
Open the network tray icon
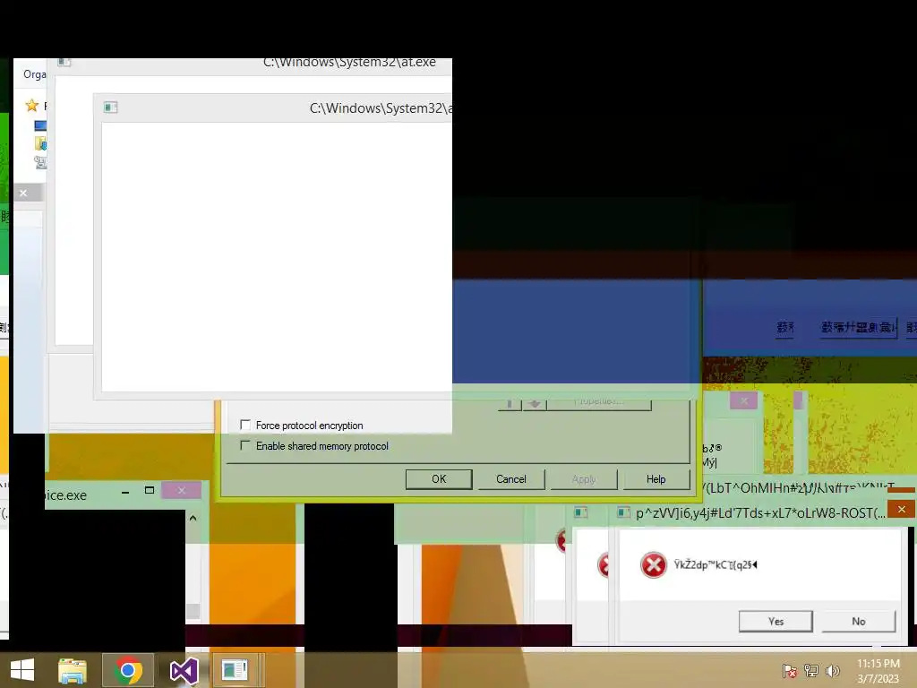pos(811,671)
